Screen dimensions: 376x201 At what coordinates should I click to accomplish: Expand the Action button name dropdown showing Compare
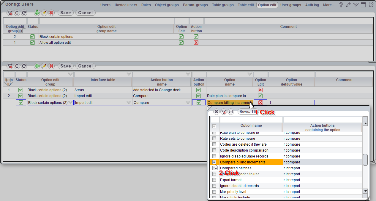pyautogui.click(x=188, y=102)
